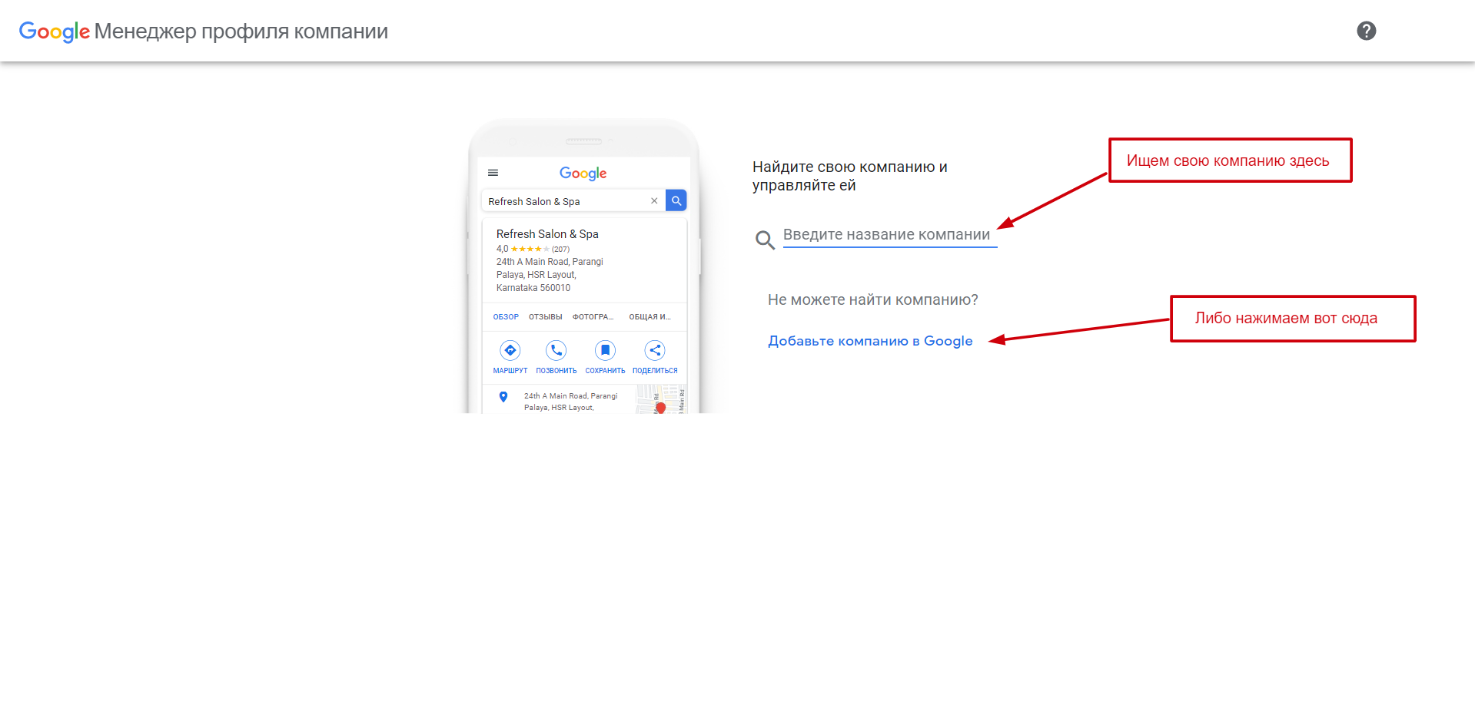Tap the blue search button in phone mockup
1475x721 pixels.
pyautogui.click(x=676, y=200)
